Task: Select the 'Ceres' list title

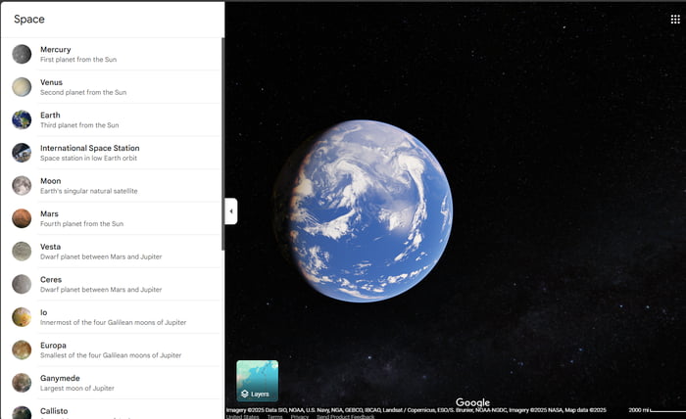Action: (51, 280)
